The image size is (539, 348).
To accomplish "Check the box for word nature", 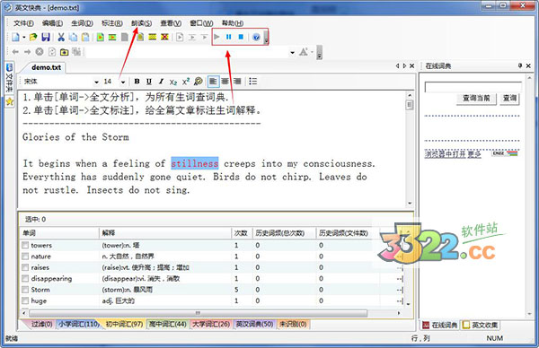I will [x=25, y=256].
